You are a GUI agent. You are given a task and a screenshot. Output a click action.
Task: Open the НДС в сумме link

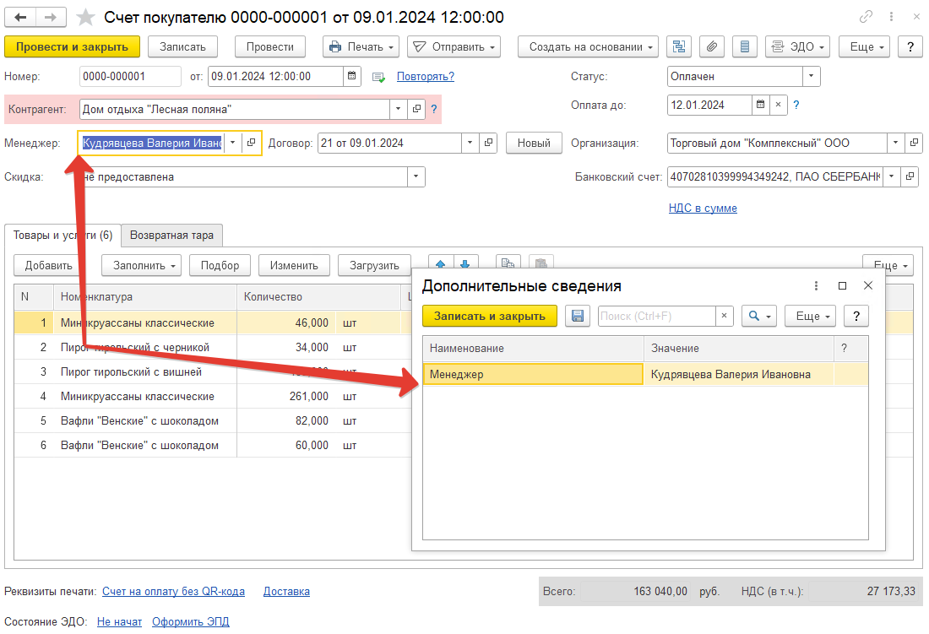[703, 208]
